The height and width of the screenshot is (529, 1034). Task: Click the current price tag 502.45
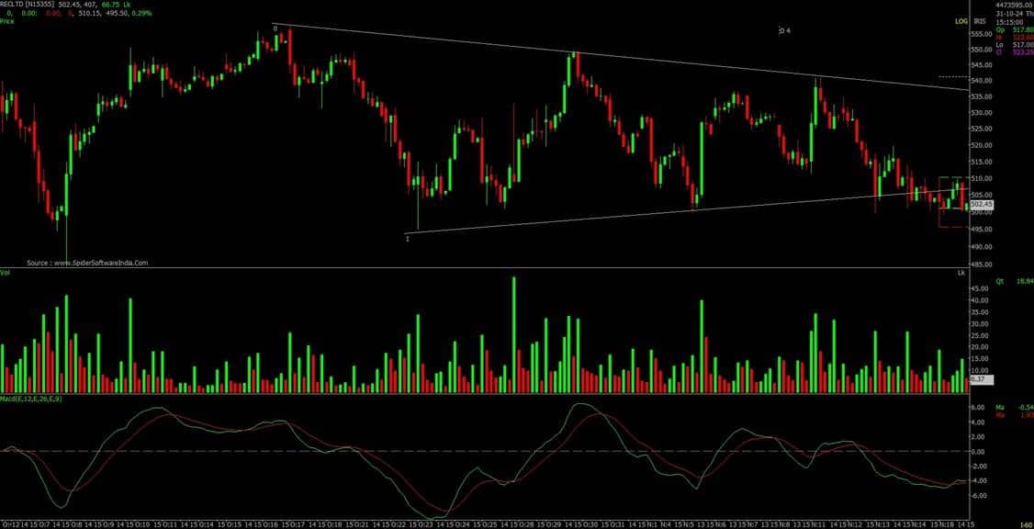(x=981, y=204)
